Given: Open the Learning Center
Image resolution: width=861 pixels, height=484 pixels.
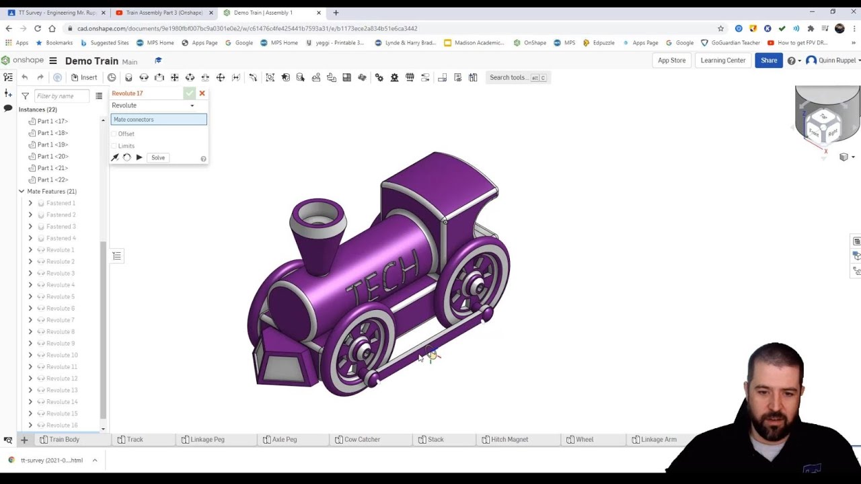Looking at the screenshot, I should click(x=723, y=61).
